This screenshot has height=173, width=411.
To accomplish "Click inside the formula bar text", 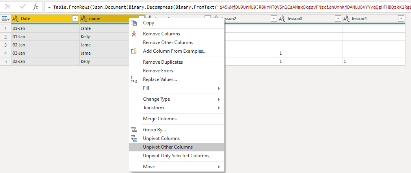I will 227,7.
